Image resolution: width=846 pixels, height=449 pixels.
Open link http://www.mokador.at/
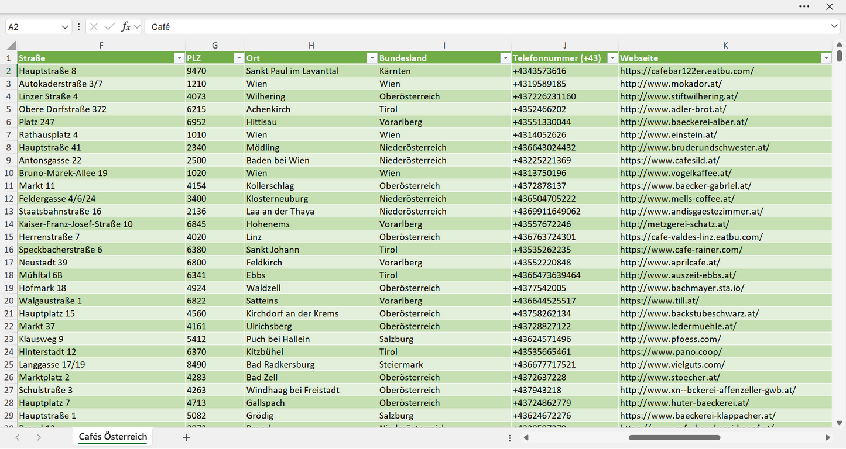[x=671, y=84]
